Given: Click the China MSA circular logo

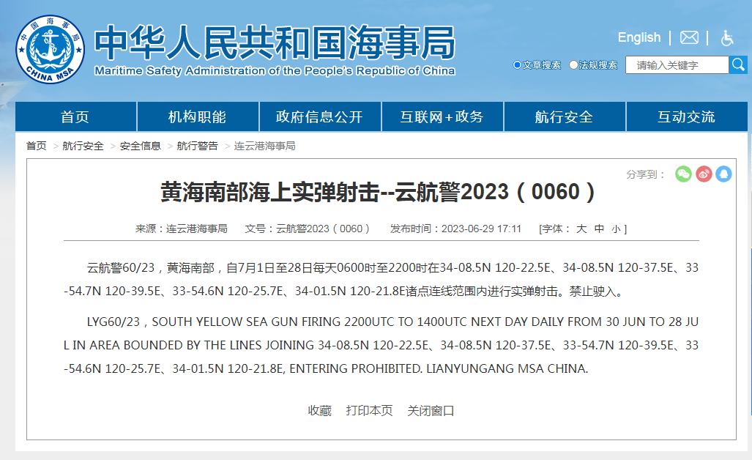Looking at the screenshot, I should point(51,49).
